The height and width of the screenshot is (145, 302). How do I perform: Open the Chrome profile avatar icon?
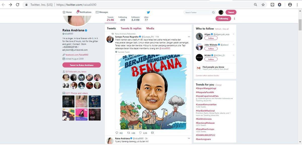[290, 5]
